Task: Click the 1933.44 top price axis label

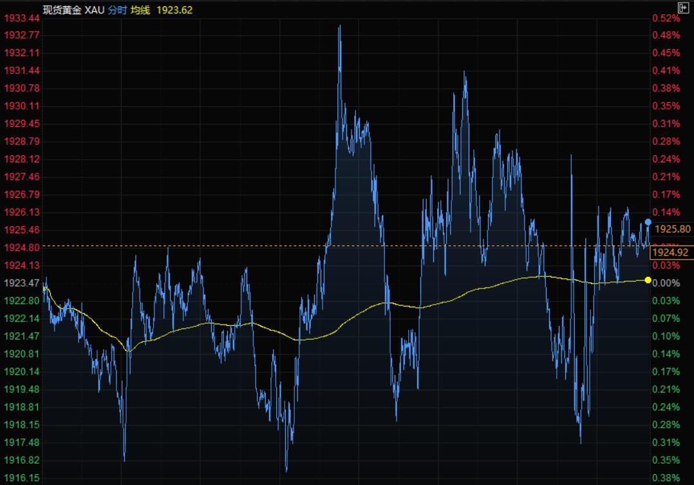Action: (22, 17)
